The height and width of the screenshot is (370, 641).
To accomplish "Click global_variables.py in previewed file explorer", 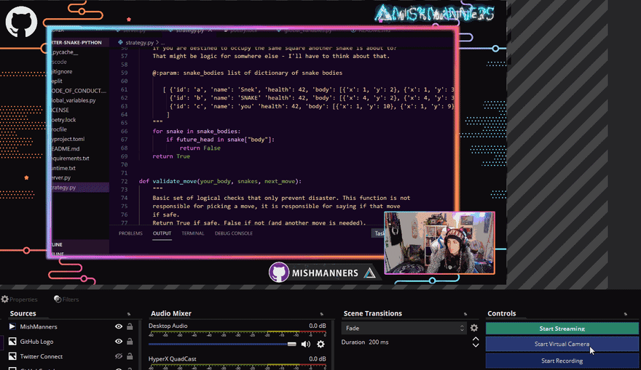I will (73, 100).
